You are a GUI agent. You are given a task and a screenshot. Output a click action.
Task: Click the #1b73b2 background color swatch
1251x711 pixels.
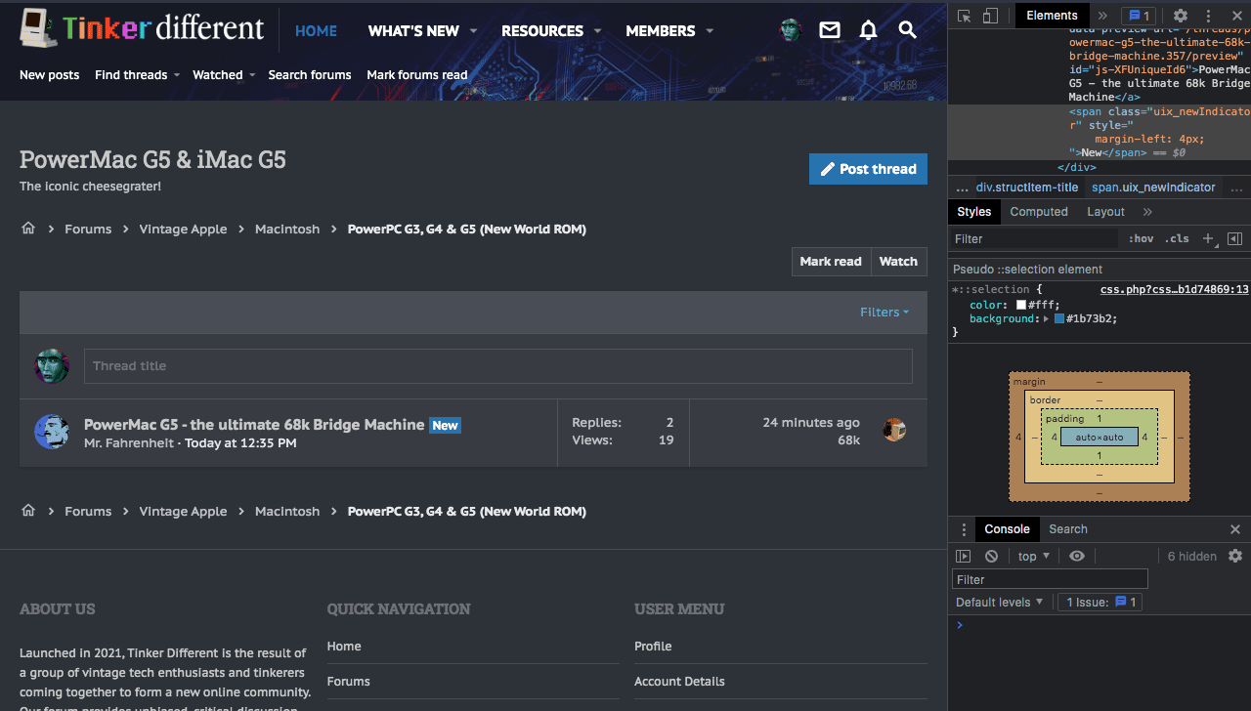pos(1059,318)
